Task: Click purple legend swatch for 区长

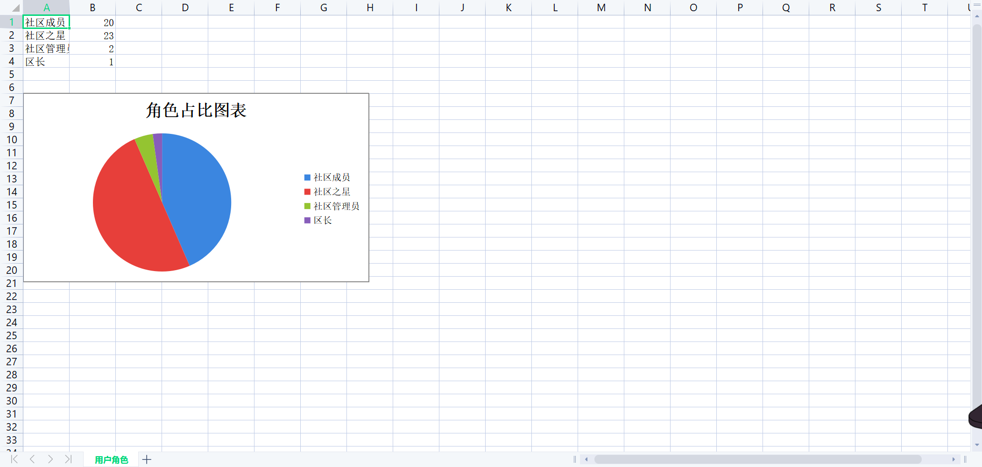Action: 307,220
